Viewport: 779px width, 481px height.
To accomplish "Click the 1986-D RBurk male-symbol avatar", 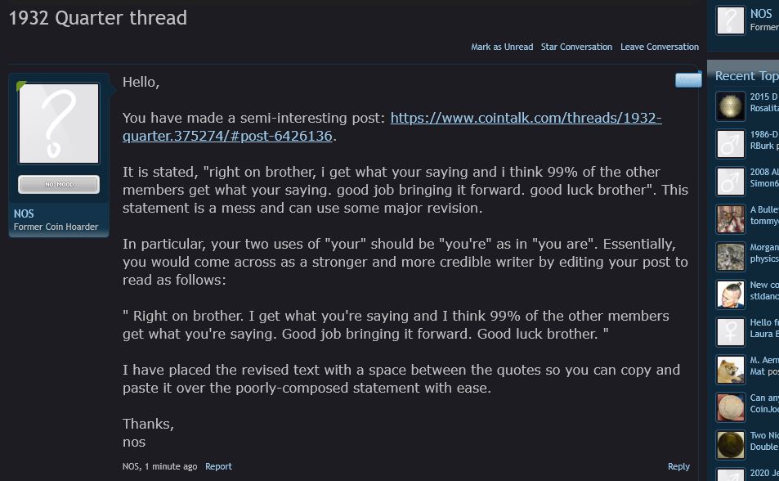I will coord(730,144).
